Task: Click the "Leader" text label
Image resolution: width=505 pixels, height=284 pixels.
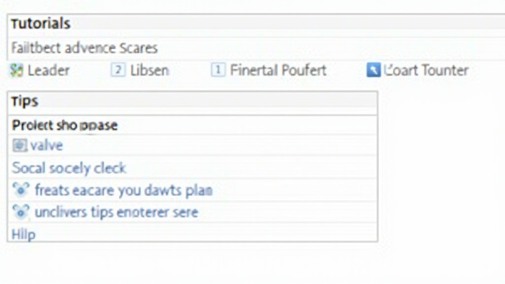Action: [49, 71]
